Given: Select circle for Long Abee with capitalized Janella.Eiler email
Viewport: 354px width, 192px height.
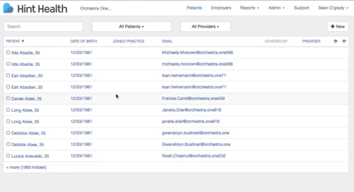Looking at the screenshot, I should pyautogui.click(x=8, y=110).
